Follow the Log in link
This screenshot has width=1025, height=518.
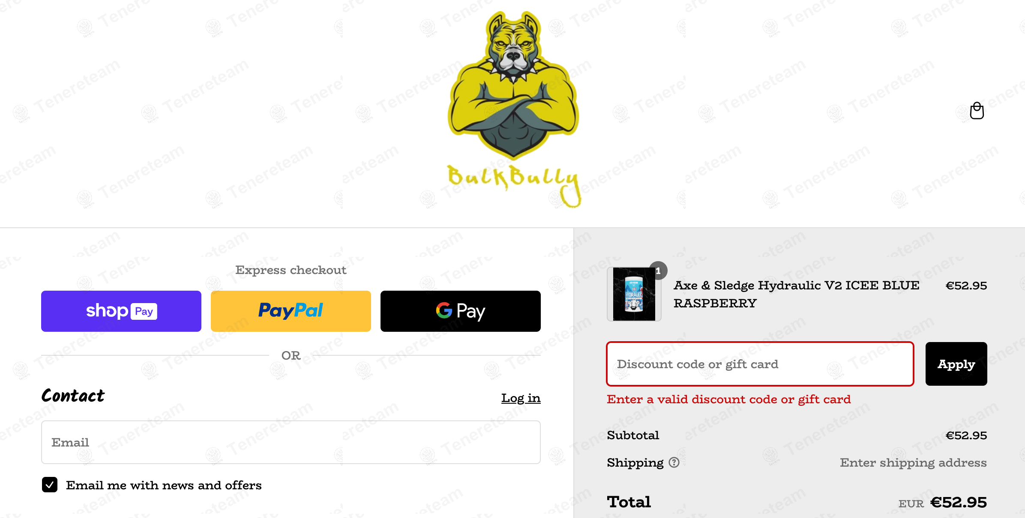click(x=521, y=398)
